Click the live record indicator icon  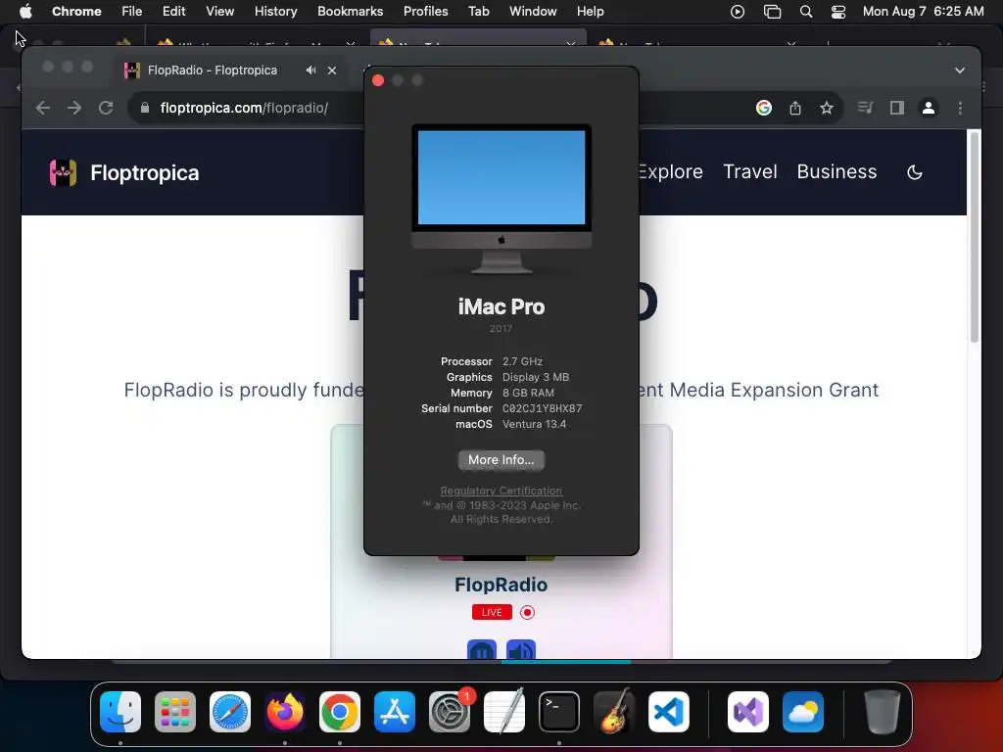point(527,613)
